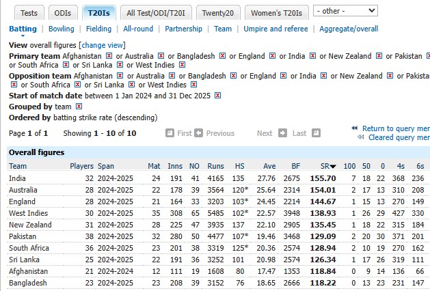The width and height of the screenshot is (430, 291).
Task: Click the Last page icon
Action: [316, 133]
